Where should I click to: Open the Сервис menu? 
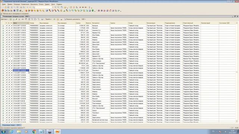pyautogui.click(x=47, y=4)
